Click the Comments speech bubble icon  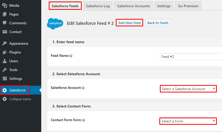coord(5,23)
